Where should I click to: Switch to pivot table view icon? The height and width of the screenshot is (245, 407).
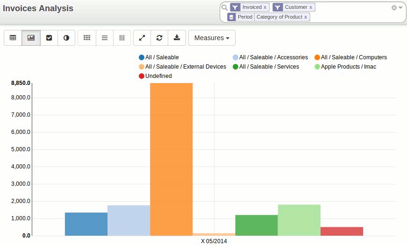pos(13,38)
